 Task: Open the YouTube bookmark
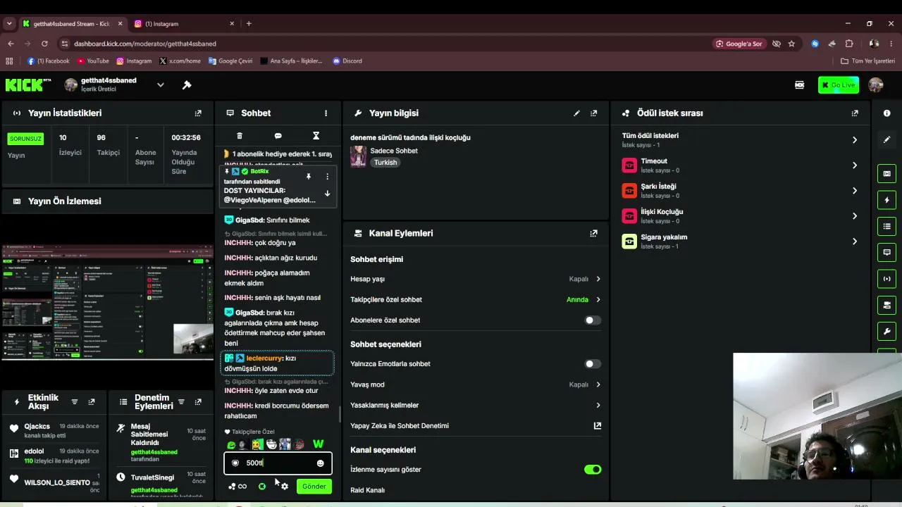click(93, 61)
